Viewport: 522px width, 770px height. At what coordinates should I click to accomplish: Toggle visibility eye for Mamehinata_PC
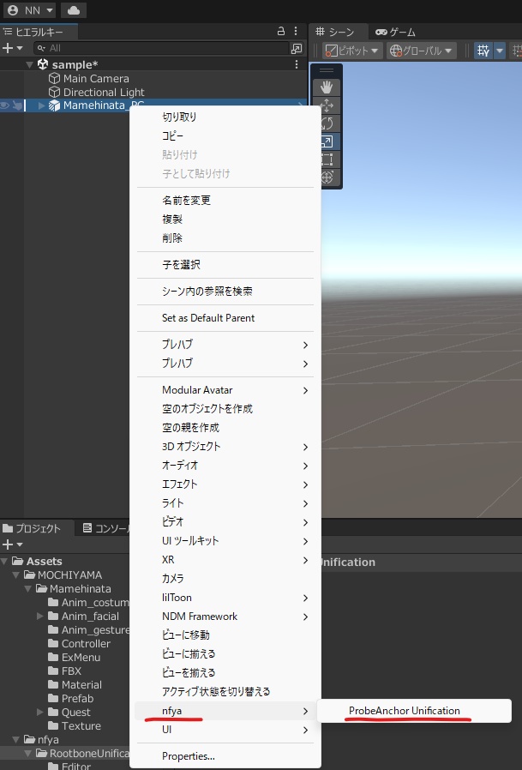(x=5, y=105)
